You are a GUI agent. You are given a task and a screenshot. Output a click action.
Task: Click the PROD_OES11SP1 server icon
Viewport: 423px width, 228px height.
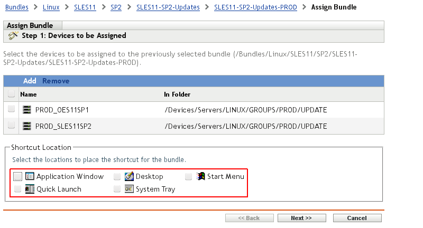(27, 110)
